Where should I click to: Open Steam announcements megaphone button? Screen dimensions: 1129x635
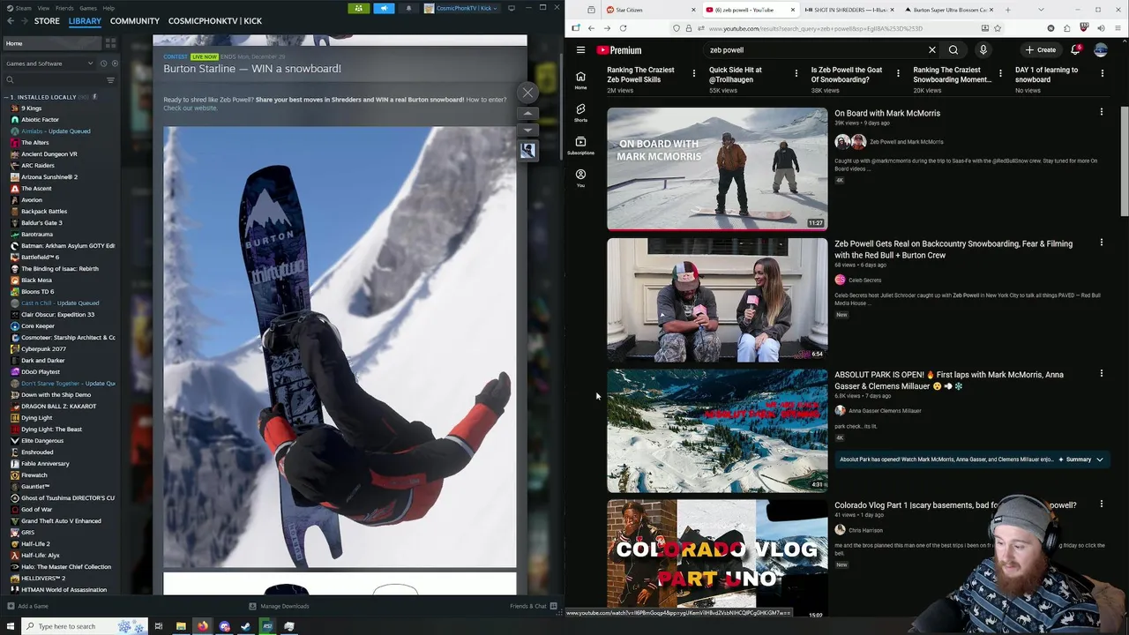384,8
